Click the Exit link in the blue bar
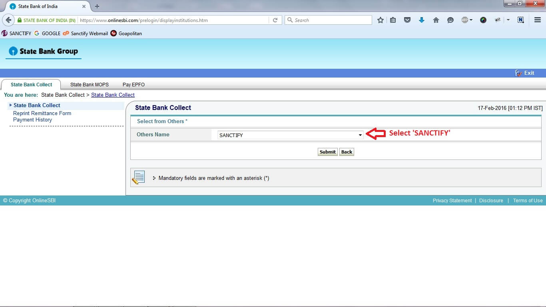The image size is (546, 307). [x=525, y=73]
